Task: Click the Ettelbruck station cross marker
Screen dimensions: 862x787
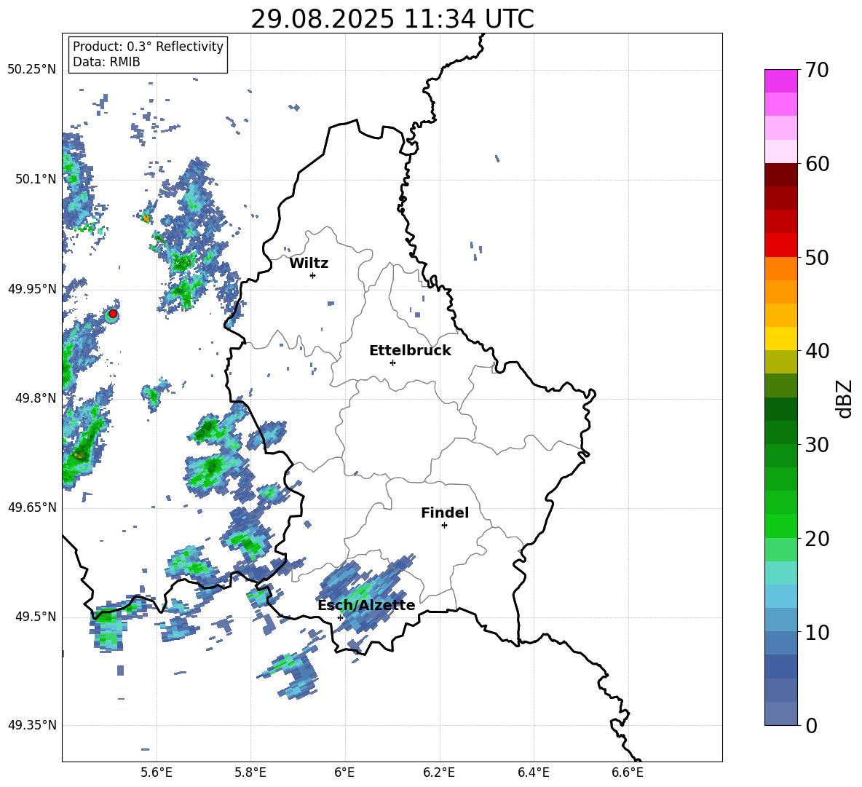Action: [x=392, y=363]
